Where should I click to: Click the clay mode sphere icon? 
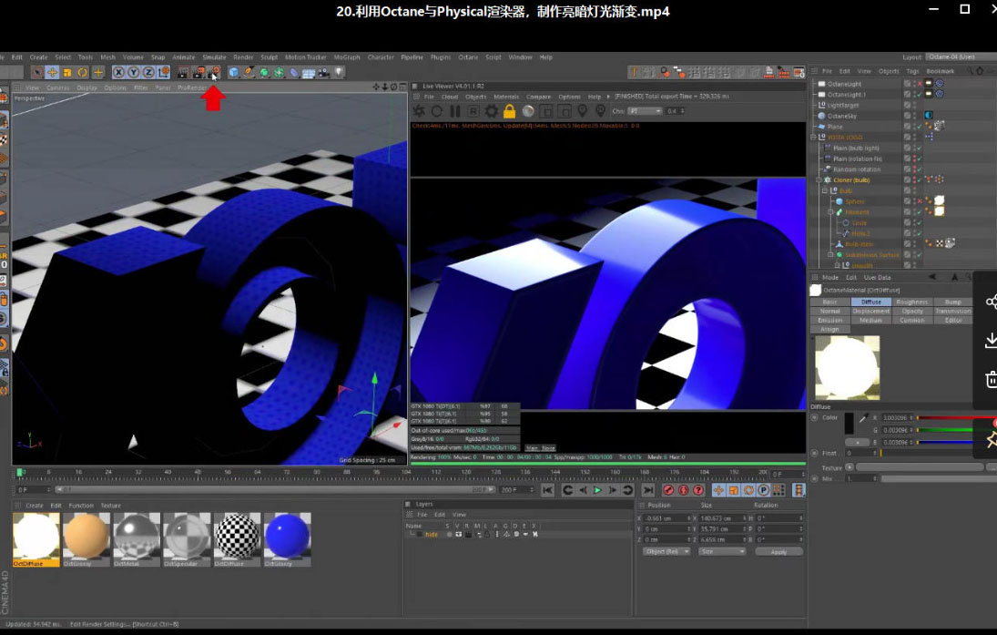pos(528,111)
